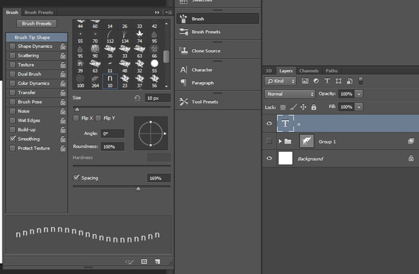The height and width of the screenshot is (274, 419).
Task: Enable the Color Dynamics checkbox
Action: (x=12, y=84)
